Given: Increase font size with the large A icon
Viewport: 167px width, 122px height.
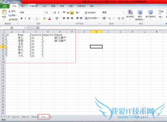Looking at the screenshot, I should 55,13.
